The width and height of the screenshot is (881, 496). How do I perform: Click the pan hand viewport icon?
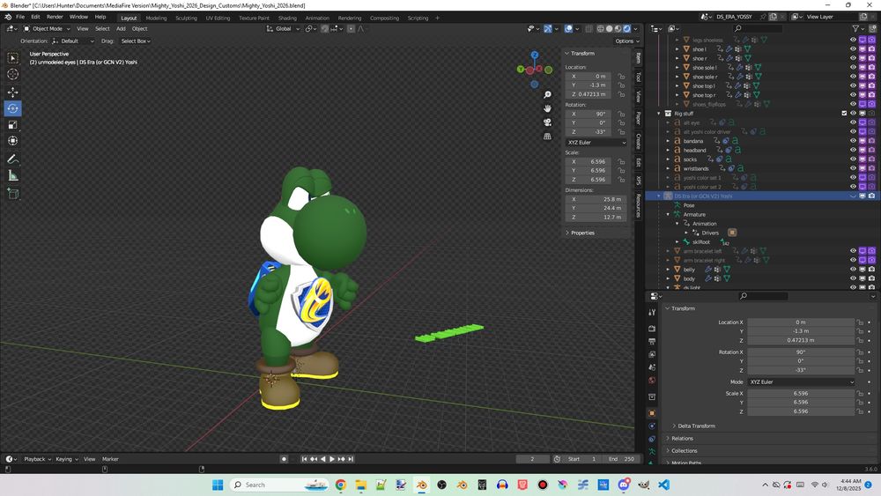(x=547, y=108)
